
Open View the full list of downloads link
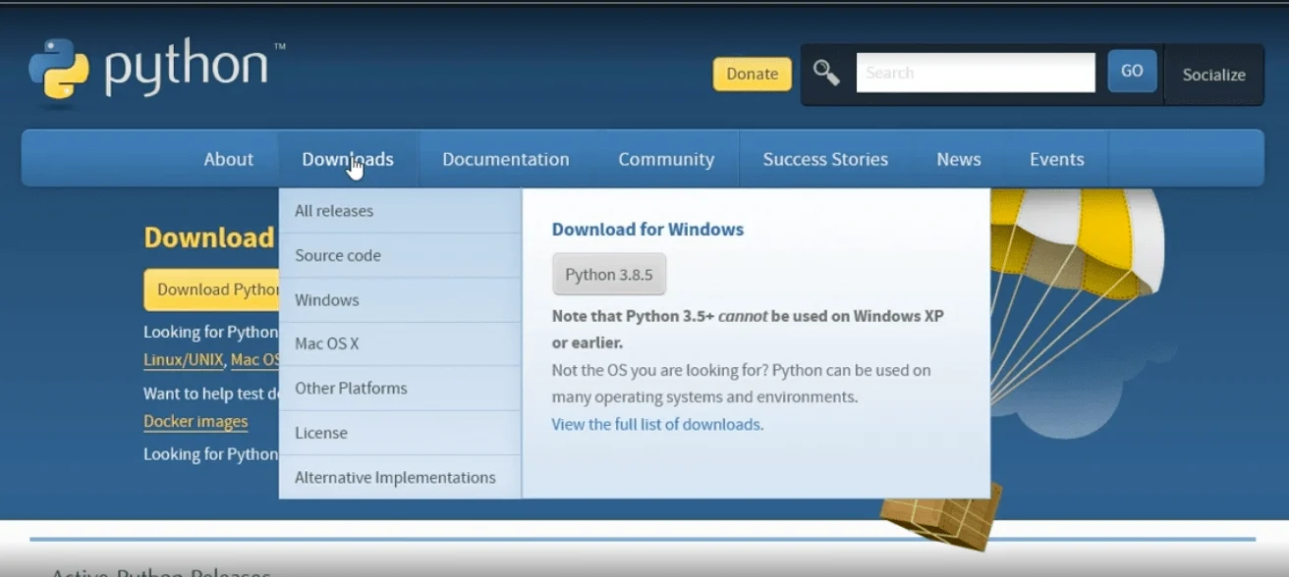[657, 425]
